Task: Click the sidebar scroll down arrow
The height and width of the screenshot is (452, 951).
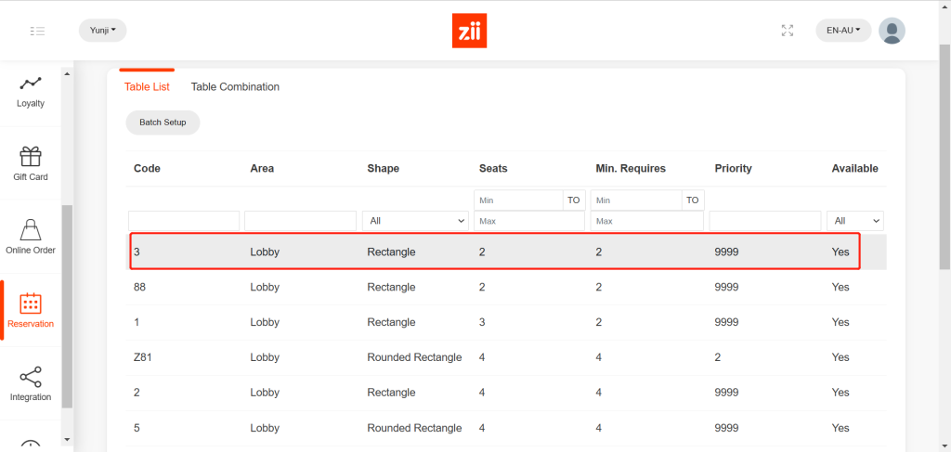Action: pos(66,439)
